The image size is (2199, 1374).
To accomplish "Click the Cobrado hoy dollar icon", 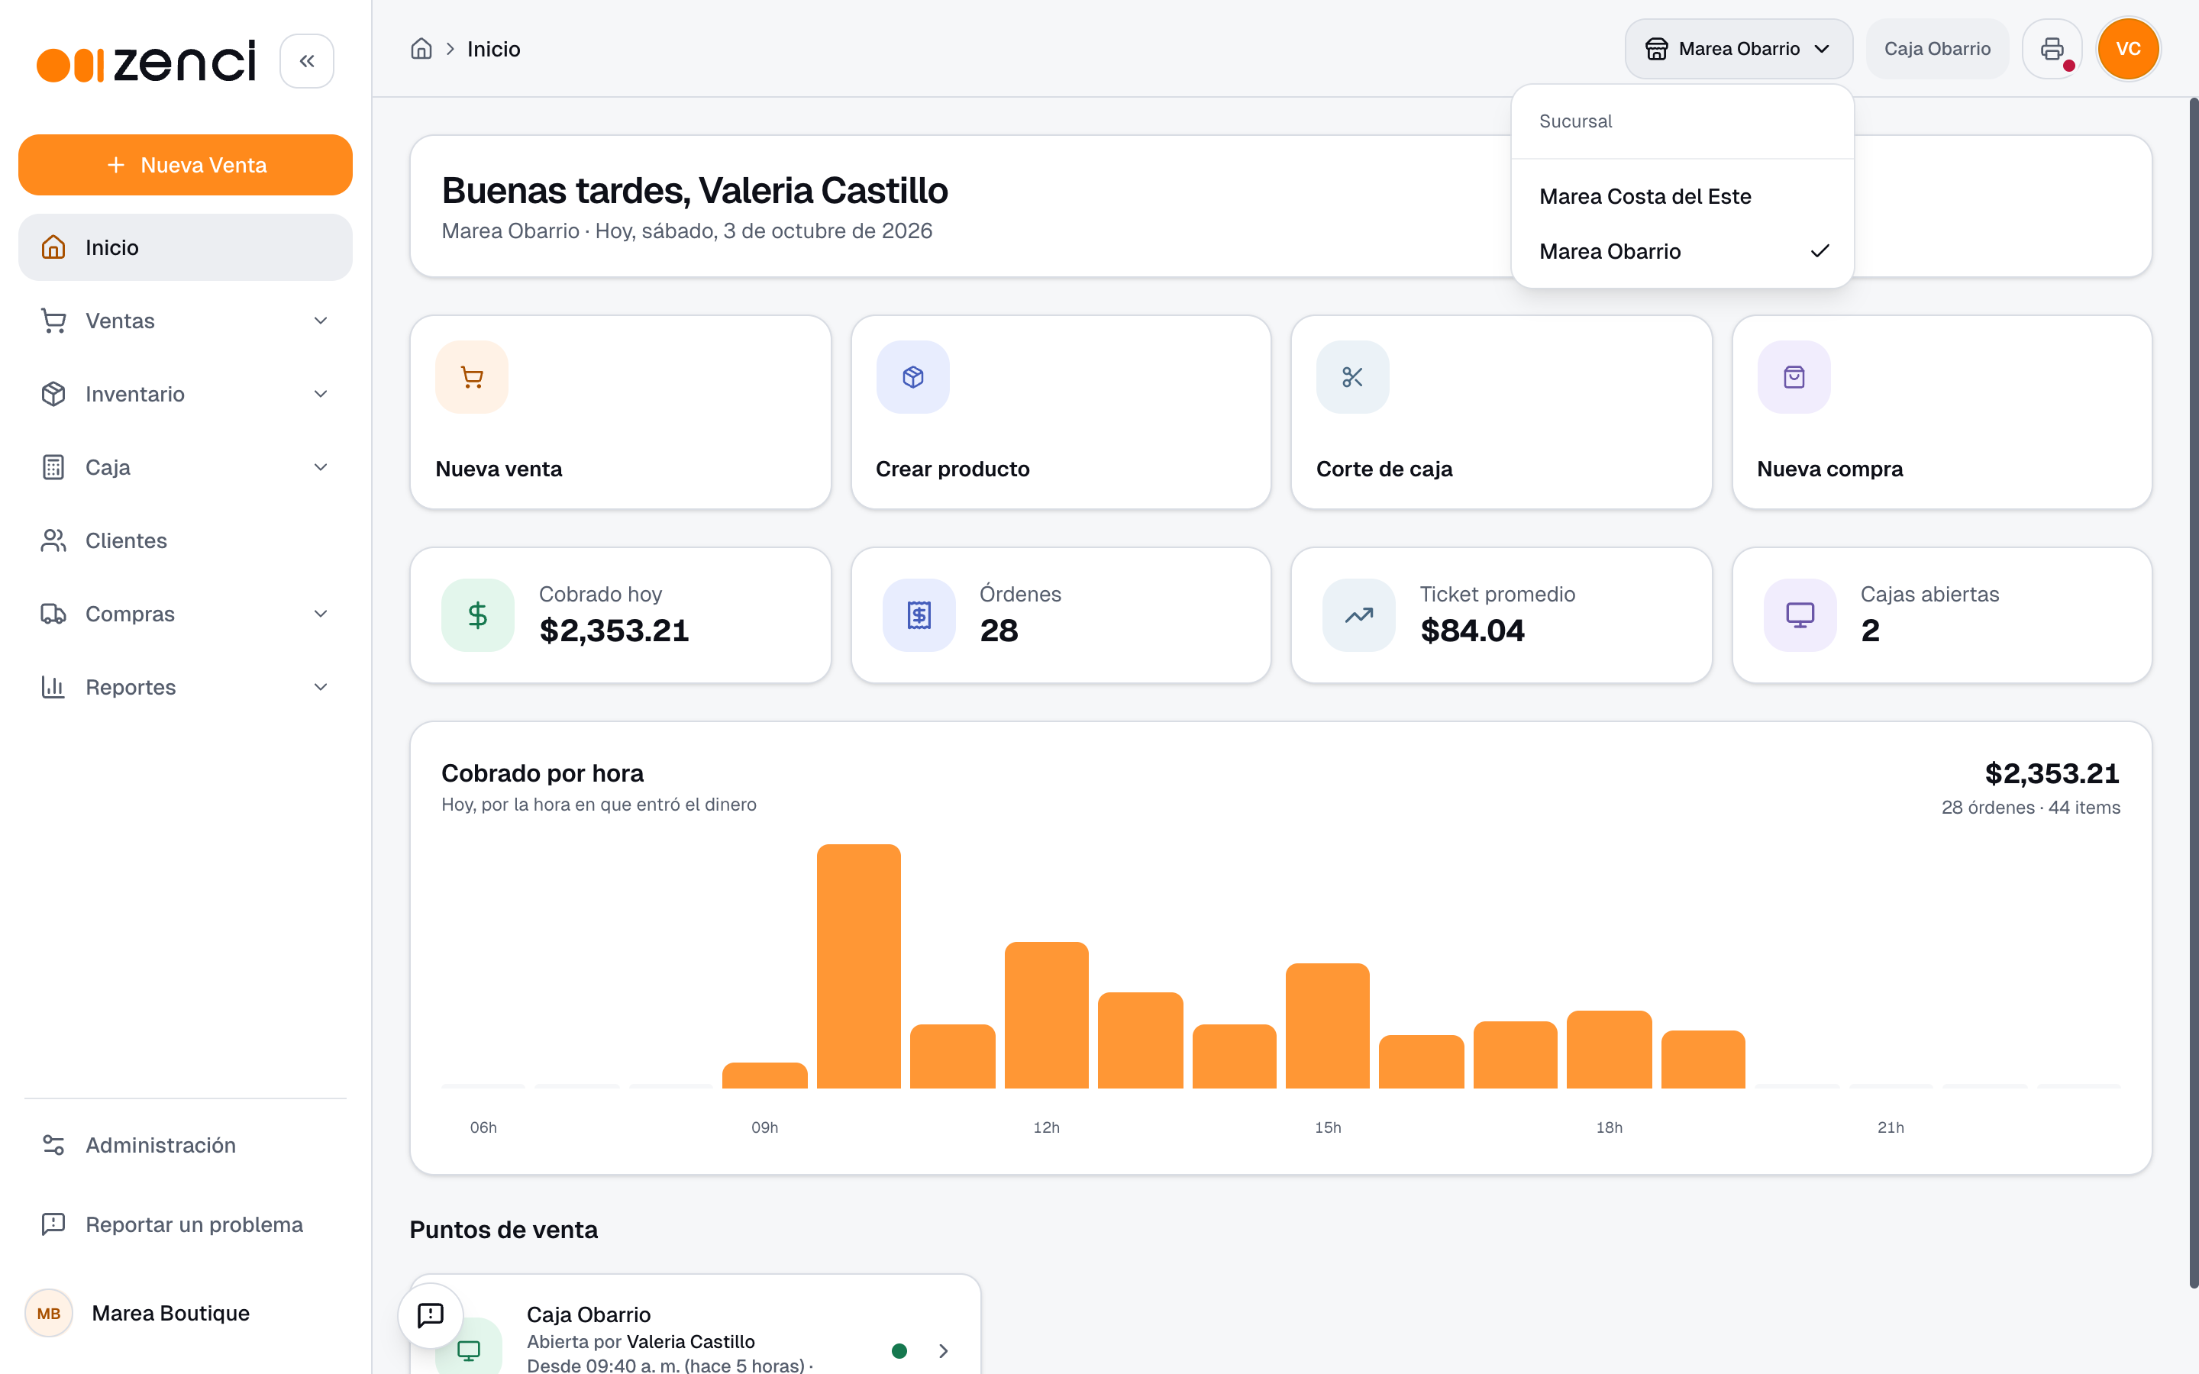I will tap(478, 615).
